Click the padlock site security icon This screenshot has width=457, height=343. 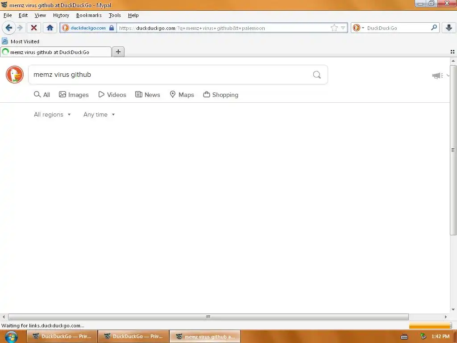(x=112, y=28)
